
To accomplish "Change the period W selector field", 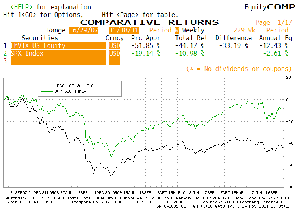I will (177, 30).
